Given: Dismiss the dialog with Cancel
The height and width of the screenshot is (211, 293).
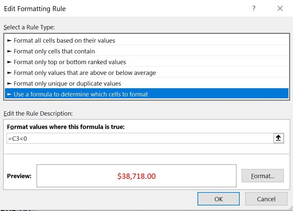Looking at the screenshot, I should click(x=266, y=199).
